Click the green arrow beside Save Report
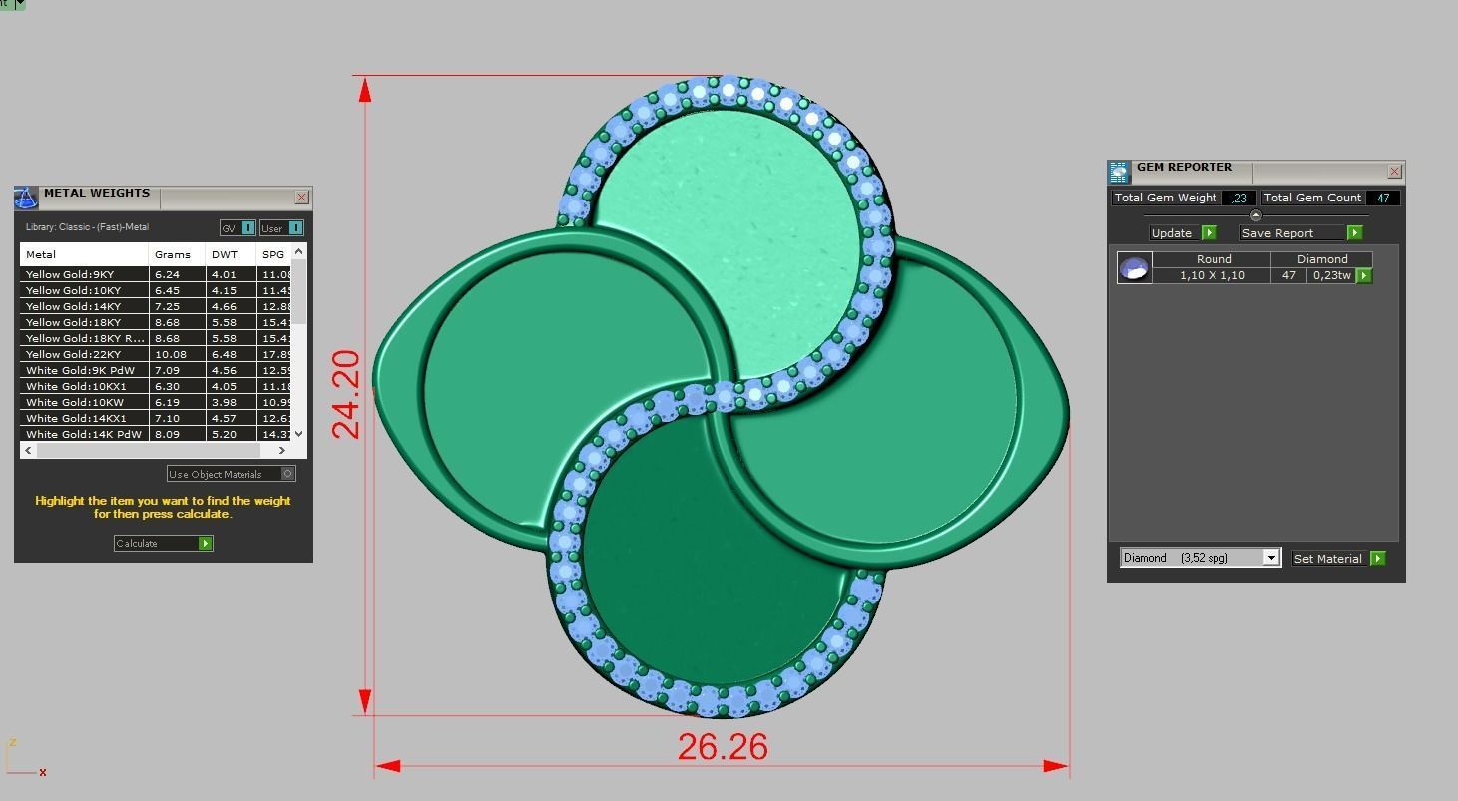 tap(1354, 232)
